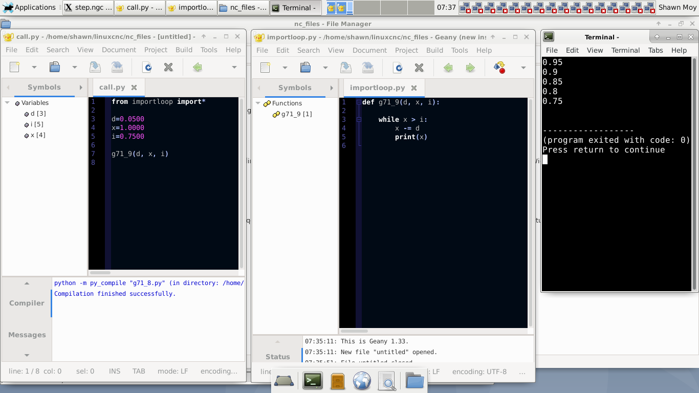The width and height of the screenshot is (699, 393).
Task: Collapse the def g71_9 fold marker
Action: [x=359, y=102]
